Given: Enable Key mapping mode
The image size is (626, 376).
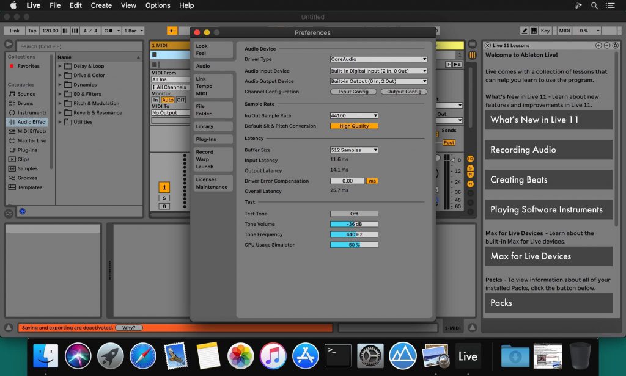Looking at the screenshot, I should pyautogui.click(x=546, y=30).
